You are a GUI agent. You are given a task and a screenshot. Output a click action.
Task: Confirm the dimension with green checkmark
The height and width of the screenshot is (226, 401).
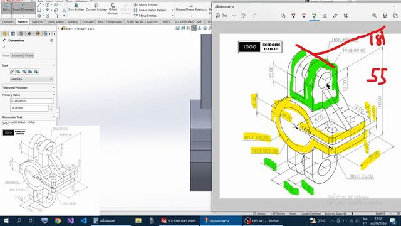click(4, 48)
